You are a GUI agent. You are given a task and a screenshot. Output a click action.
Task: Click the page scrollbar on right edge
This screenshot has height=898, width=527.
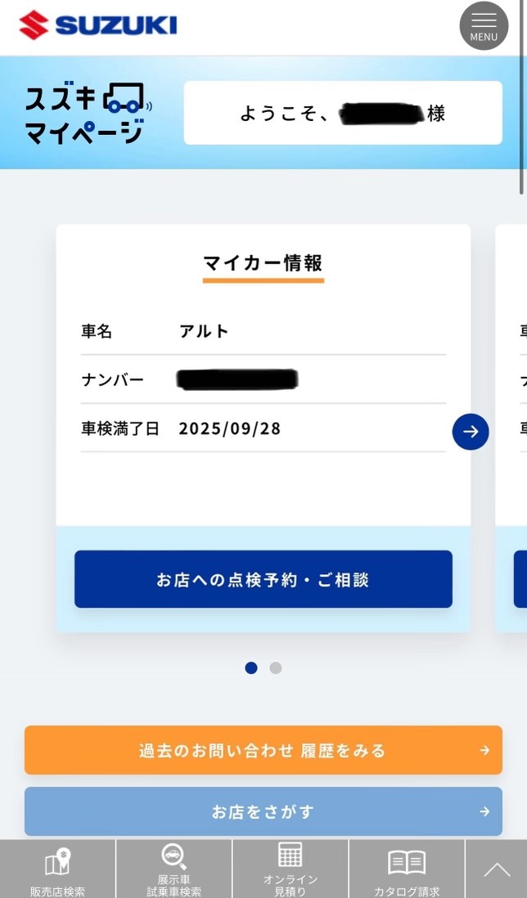tap(522, 97)
